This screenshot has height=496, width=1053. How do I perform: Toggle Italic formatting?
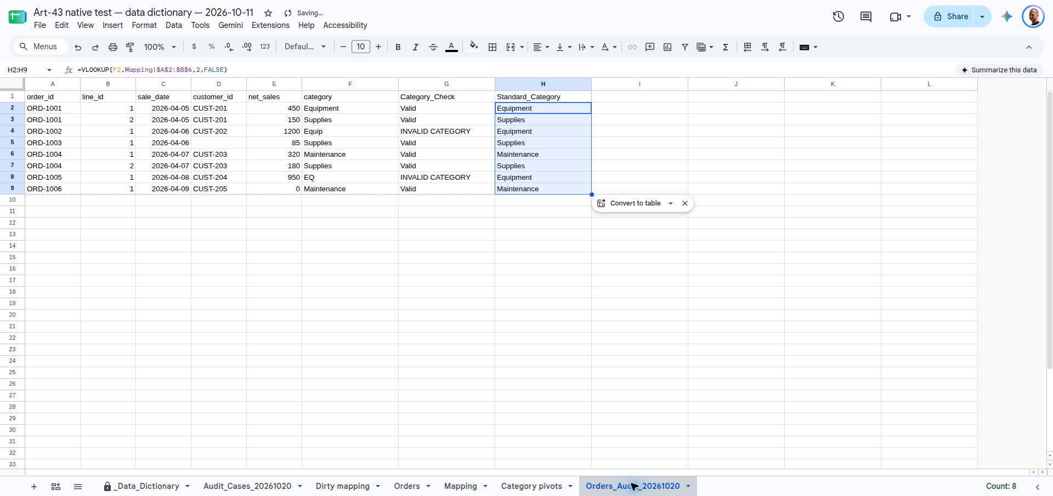point(416,47)
